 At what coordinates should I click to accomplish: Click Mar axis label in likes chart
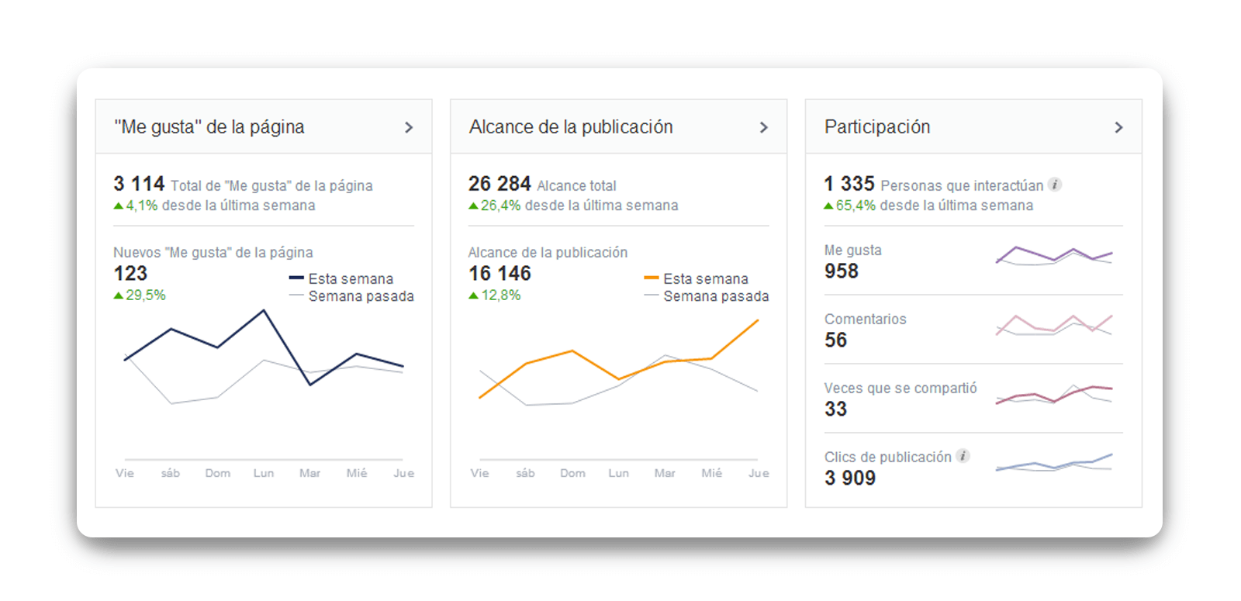click(310, 473)
